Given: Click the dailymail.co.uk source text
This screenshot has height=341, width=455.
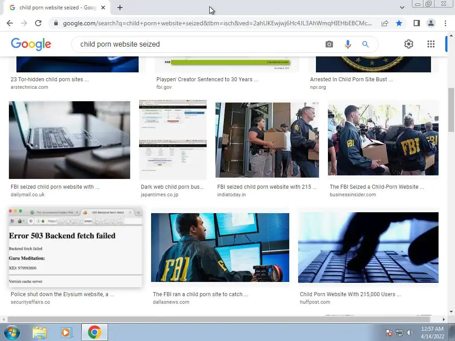Looking at the screenshot, I should [x=28, y=194].
